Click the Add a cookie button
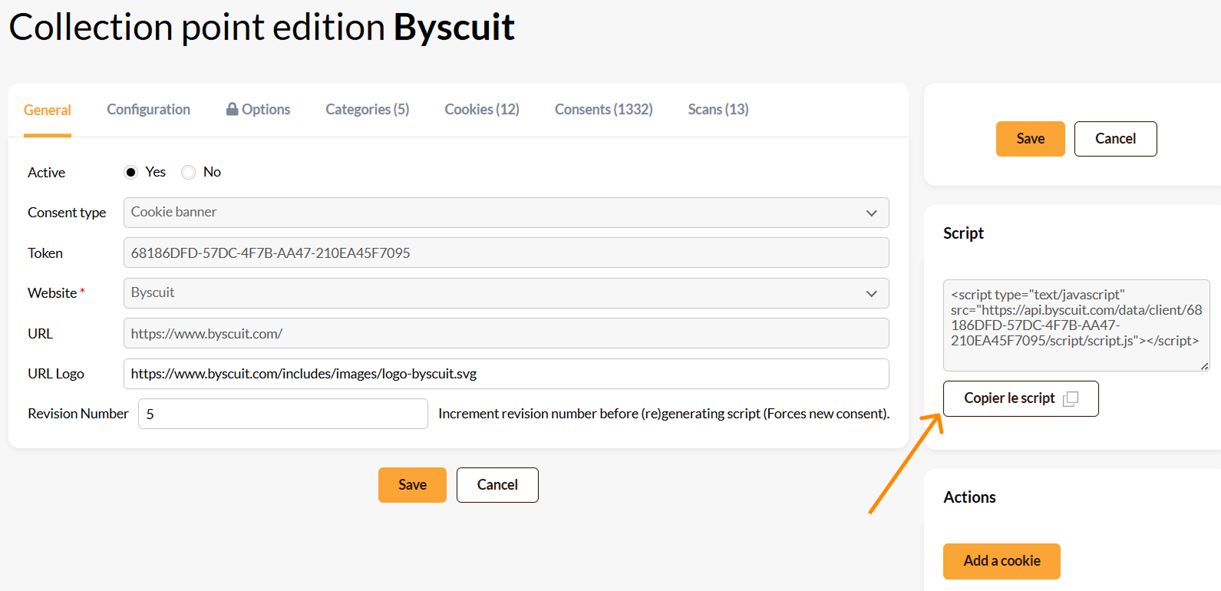 [x=1002, y=561]
